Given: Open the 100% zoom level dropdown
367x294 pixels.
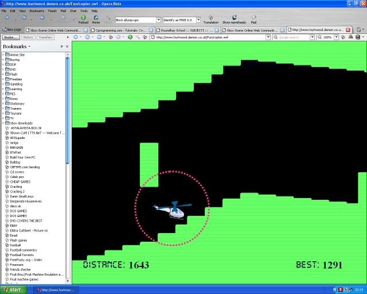Looking at the screenshot, I should point(337,37).
